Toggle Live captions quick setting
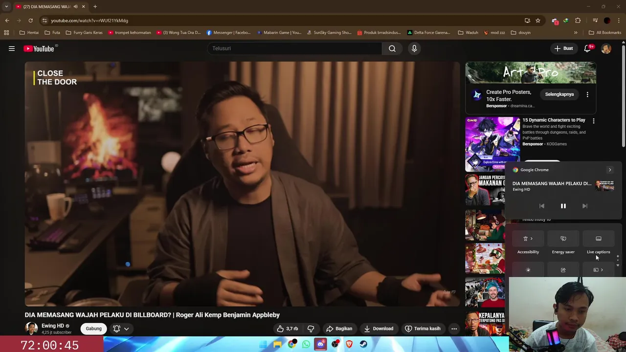The width and height of the screenshot is (626, 352). tap(598, 239)
